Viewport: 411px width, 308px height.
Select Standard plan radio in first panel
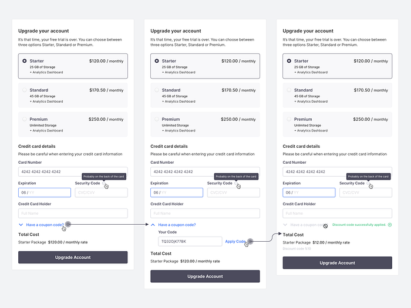(25, 90)
